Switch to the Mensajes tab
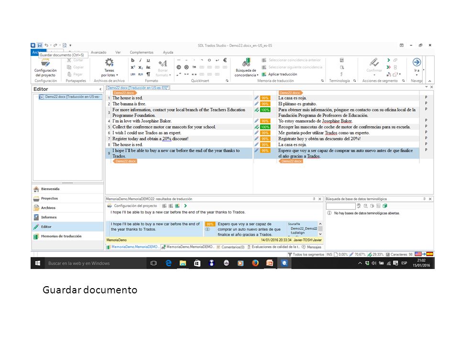459x344 pixels. [x=311, y=247]
